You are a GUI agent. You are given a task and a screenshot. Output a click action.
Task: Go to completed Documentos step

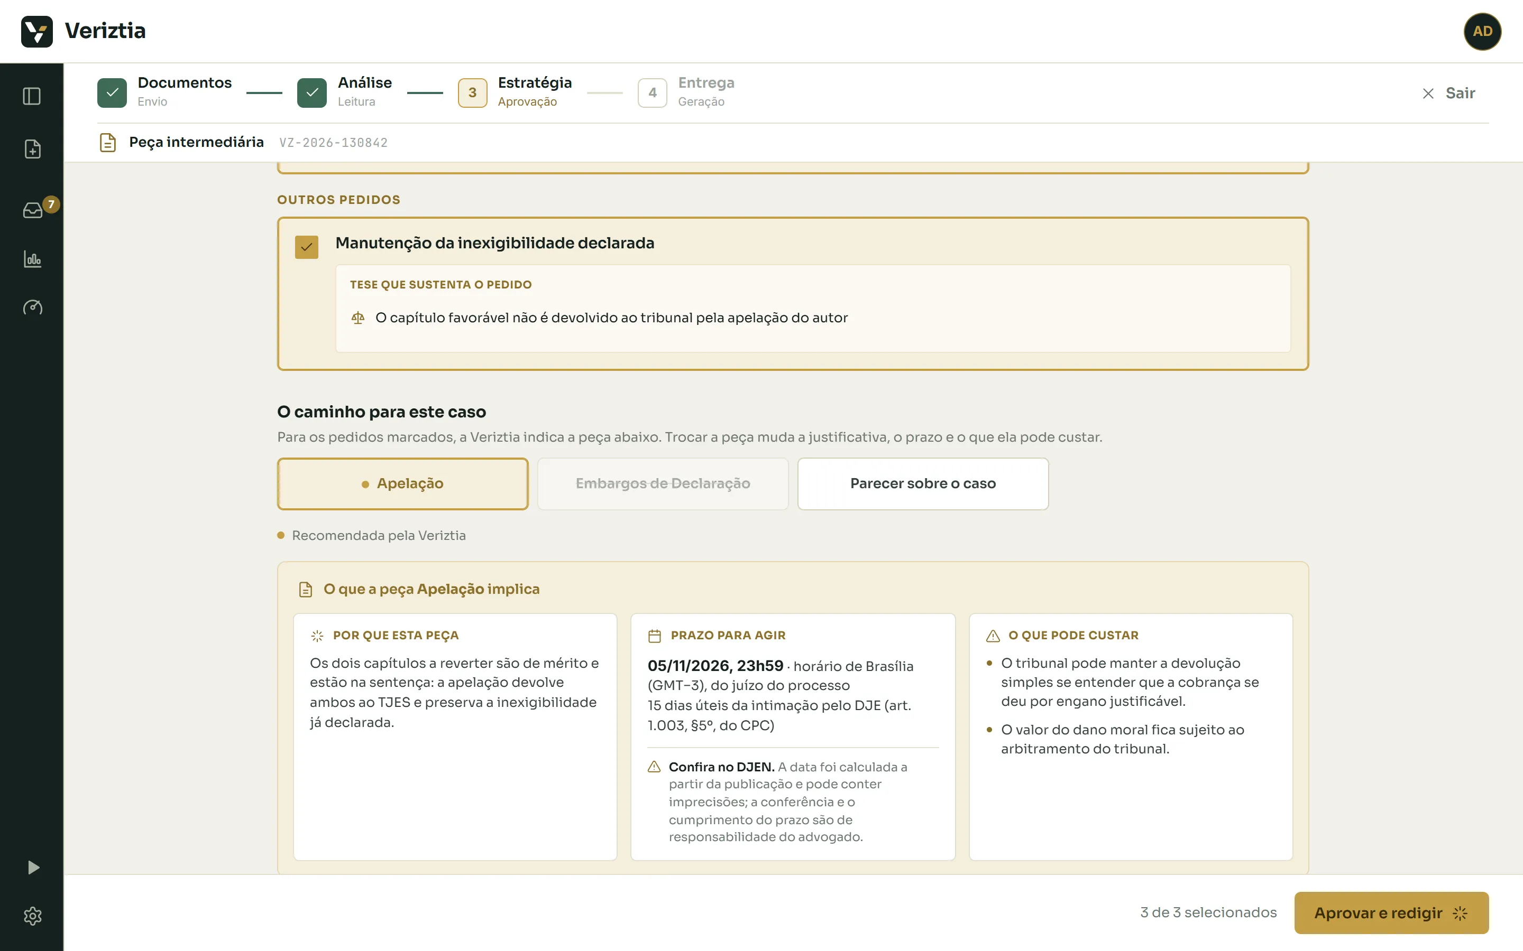tap(164, 92)
